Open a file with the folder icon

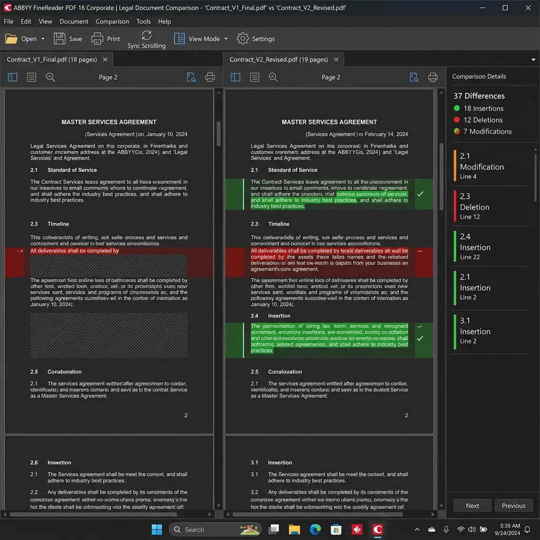12,38
